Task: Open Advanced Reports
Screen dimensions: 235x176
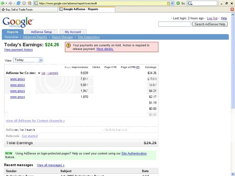Action: (35, 37)
